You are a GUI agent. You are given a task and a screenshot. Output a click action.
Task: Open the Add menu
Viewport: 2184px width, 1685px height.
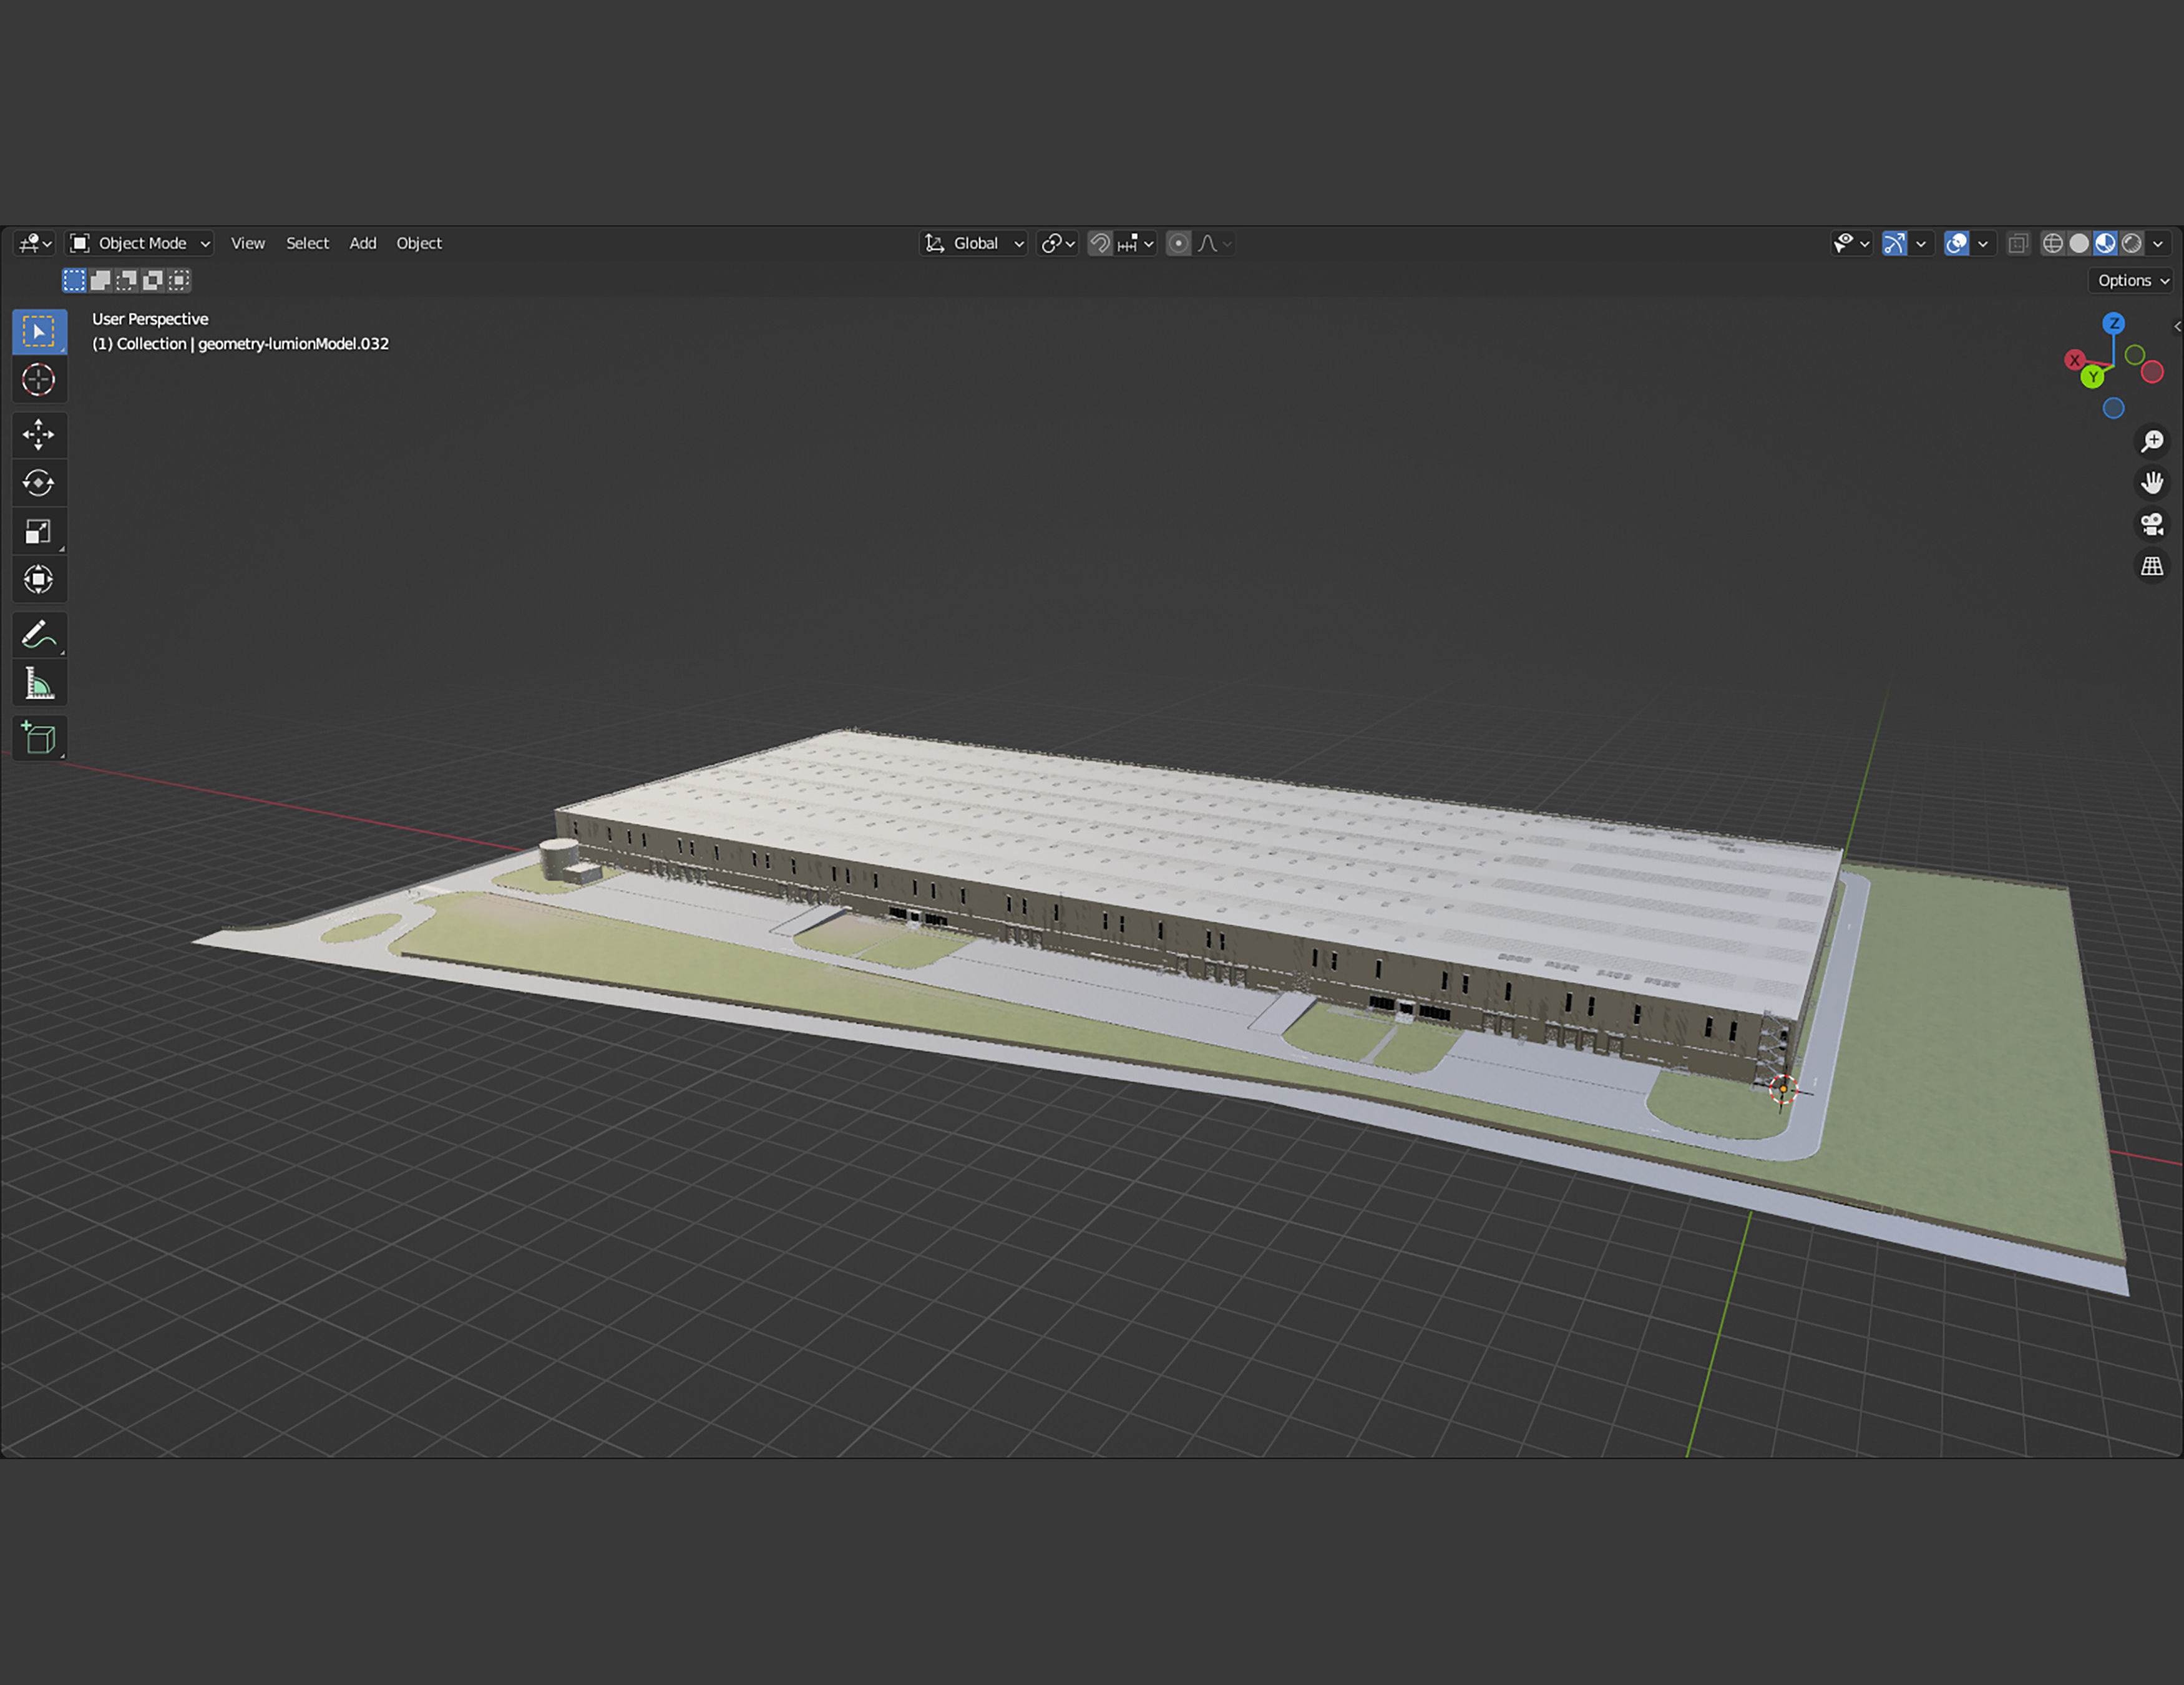point(363,243)
